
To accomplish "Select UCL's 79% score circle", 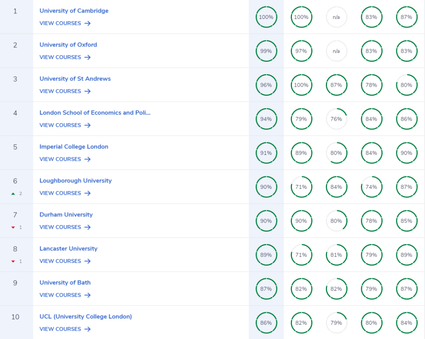I will point(336,323).
